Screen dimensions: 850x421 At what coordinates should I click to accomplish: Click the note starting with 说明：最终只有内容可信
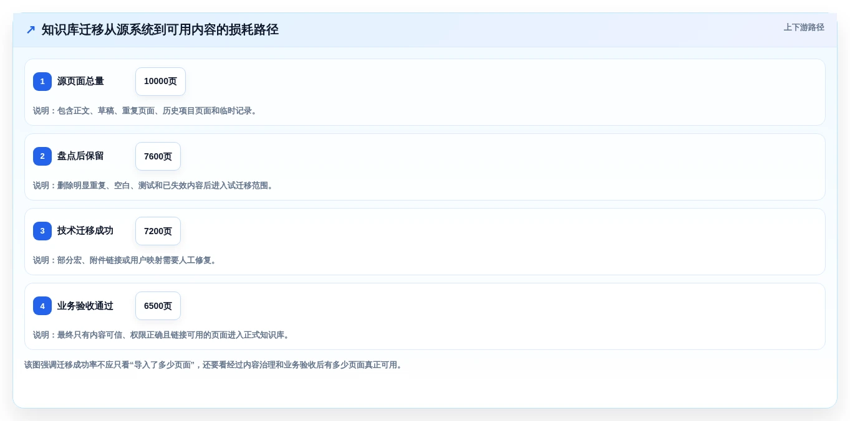click(163, 335)
